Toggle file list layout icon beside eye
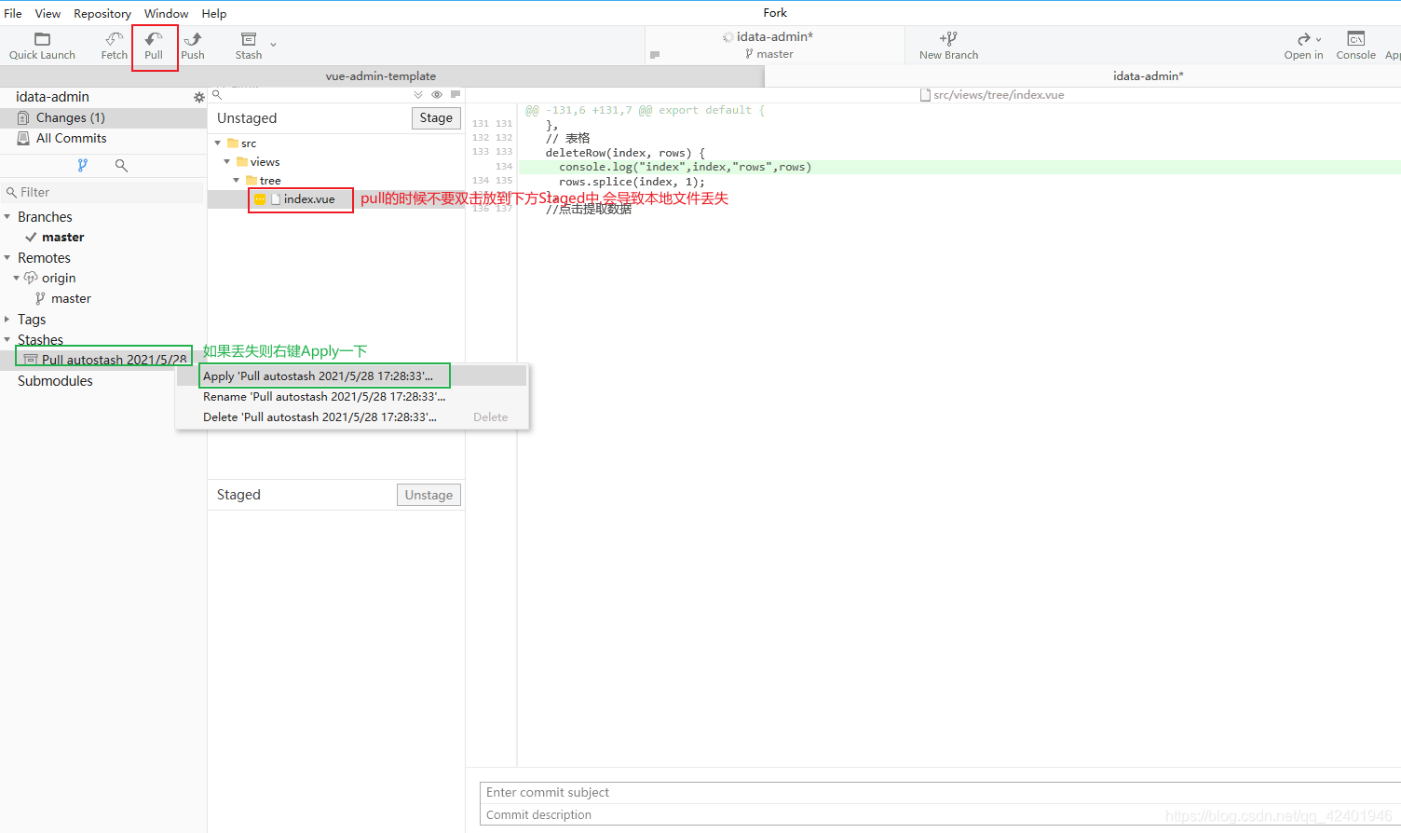 pos(456,94)
